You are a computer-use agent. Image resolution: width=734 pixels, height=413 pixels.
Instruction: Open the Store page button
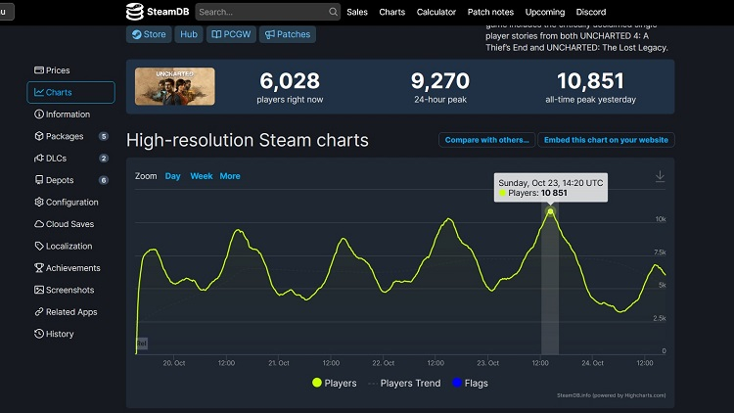pyautogui.click(x=149, y=34)
